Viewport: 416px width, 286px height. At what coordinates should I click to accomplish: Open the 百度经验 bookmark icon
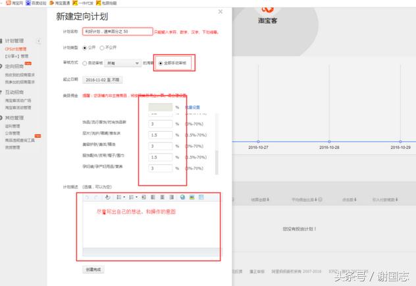(28, 3)
